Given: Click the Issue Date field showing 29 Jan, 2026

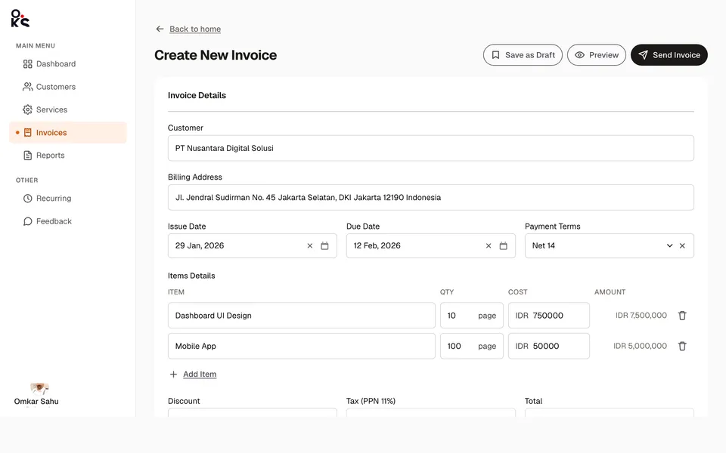Looking at the screenshot, I should (x=253, y=246).
